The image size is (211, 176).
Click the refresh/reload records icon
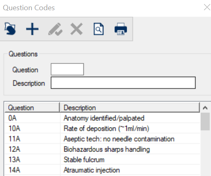click(10, 29)
